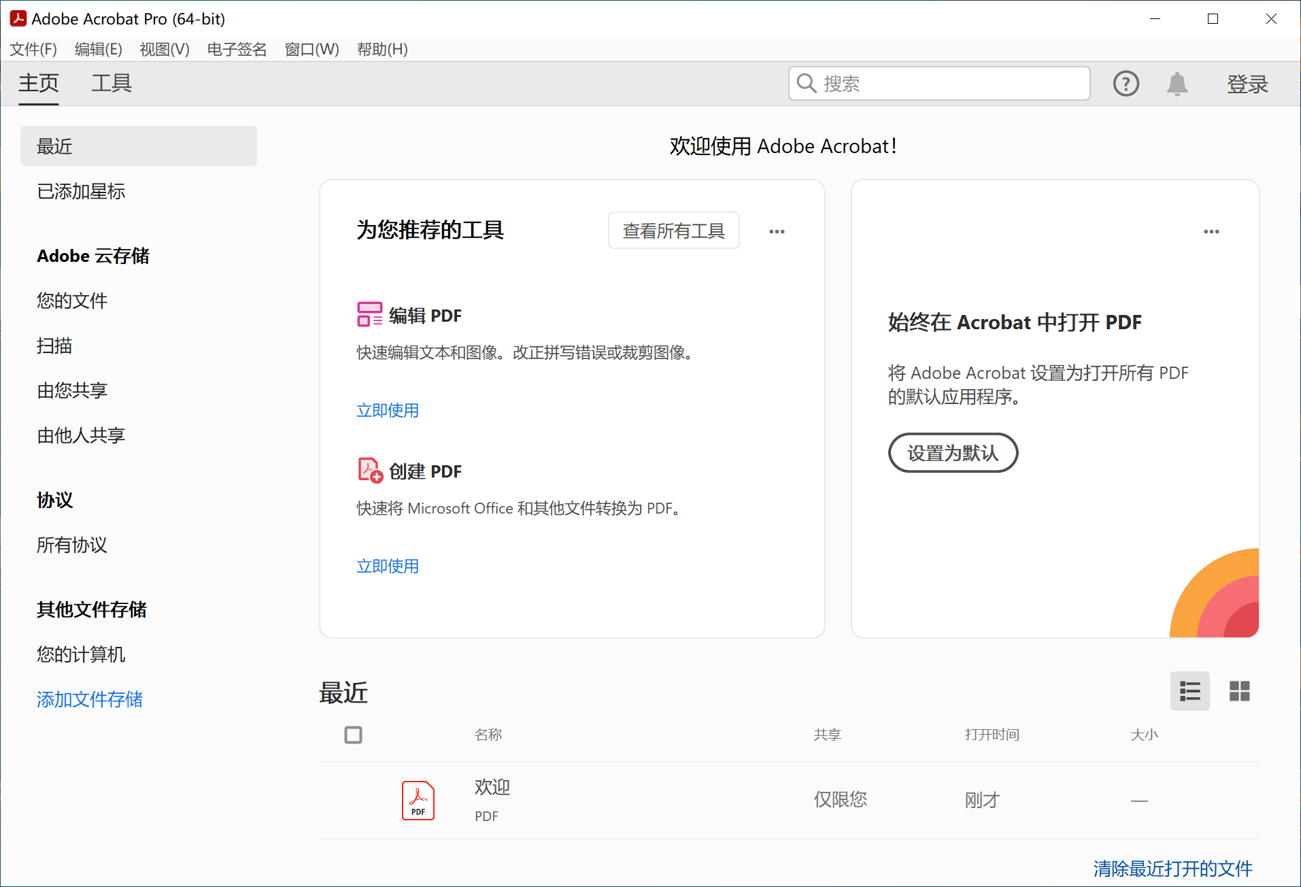Switch recent files to grid view

point(1239,691)
